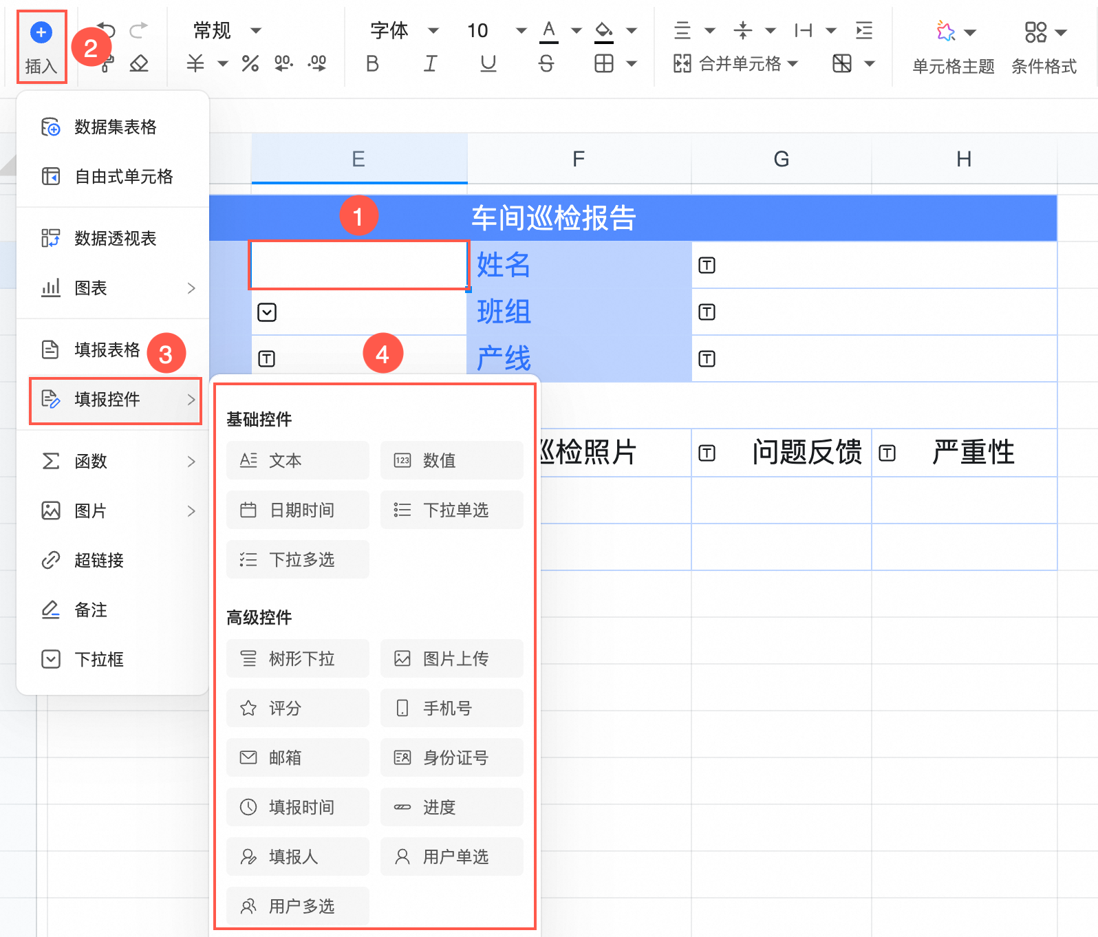Toggle italic formatting I
Image resolution: width=1098 pixels, height=937 pixels.
(430, 64)
